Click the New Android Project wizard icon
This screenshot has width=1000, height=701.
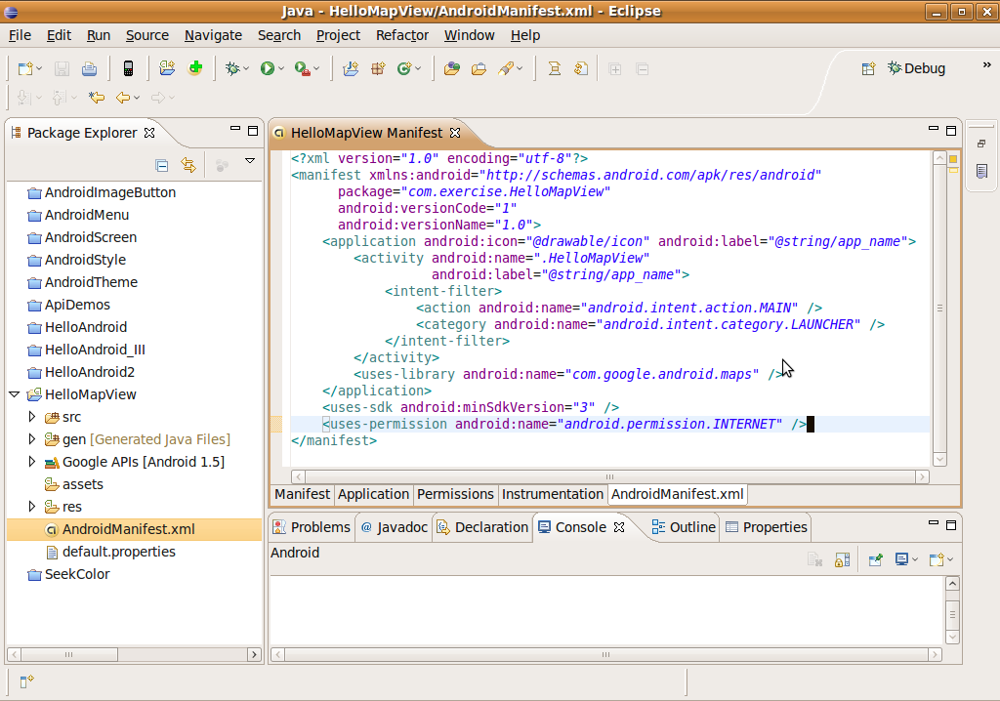(x=167, y=68)
